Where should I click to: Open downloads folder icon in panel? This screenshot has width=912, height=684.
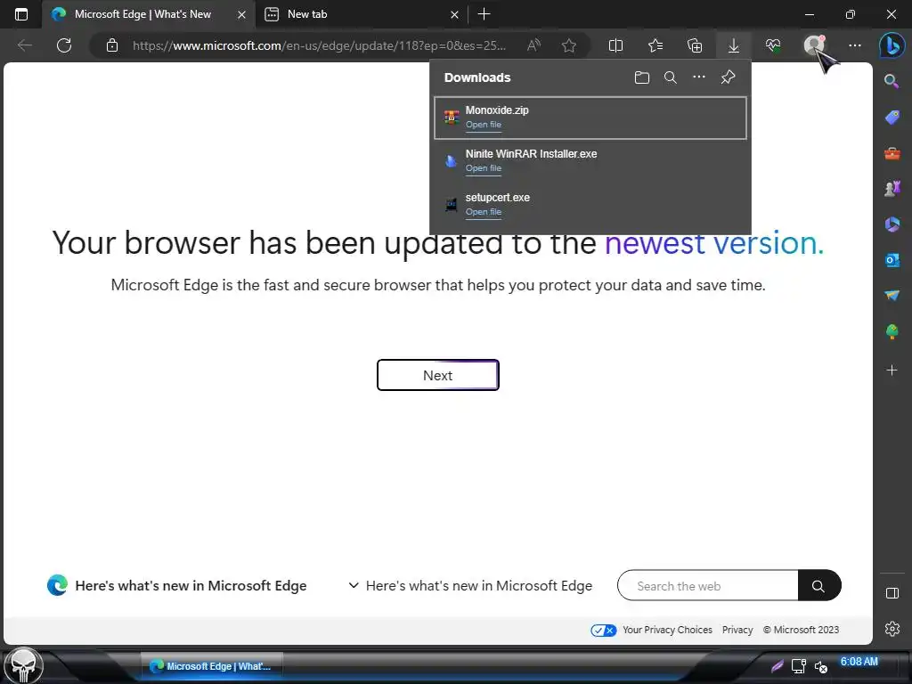[641, 77]
